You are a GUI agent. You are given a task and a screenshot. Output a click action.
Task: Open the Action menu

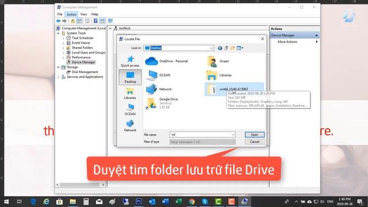(71, 14)
